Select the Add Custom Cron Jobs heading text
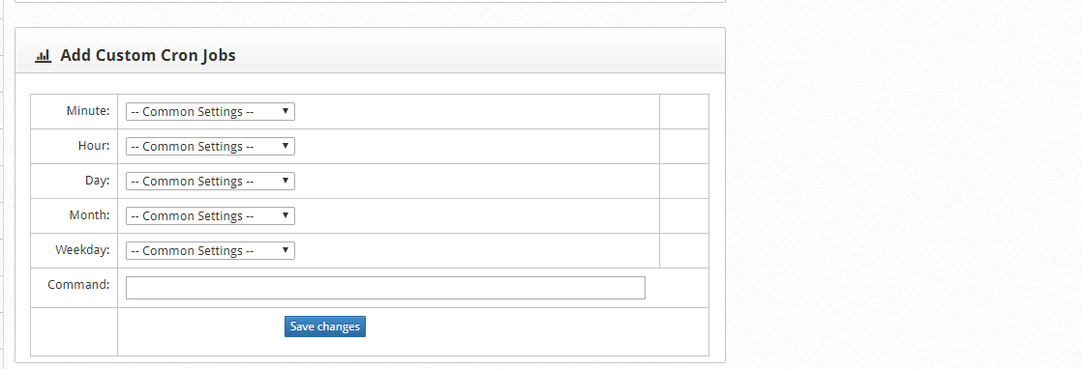Viewport: 1082px width, 369px height. pos(148,56)
